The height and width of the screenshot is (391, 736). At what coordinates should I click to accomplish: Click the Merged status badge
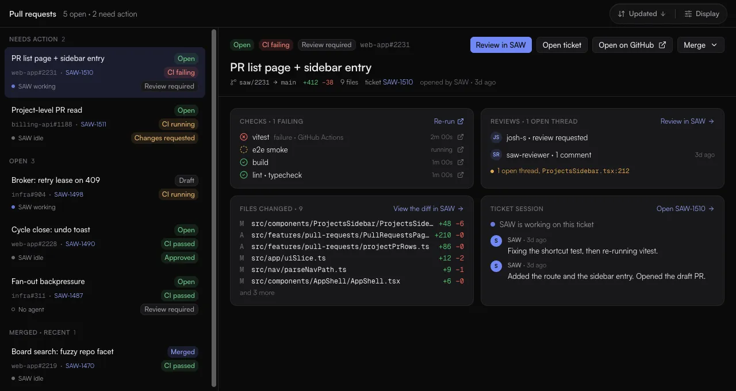(183, 352)
